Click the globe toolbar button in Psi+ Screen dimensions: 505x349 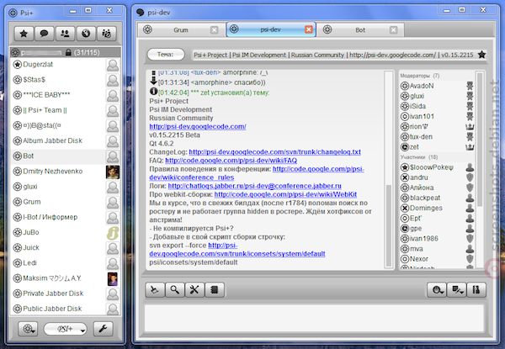click(86, 34)
